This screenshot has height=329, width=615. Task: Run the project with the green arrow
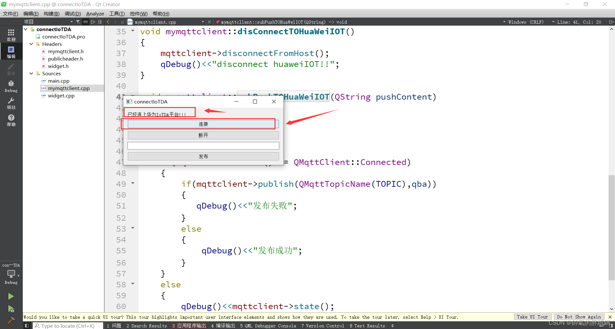tap(11, 296)
